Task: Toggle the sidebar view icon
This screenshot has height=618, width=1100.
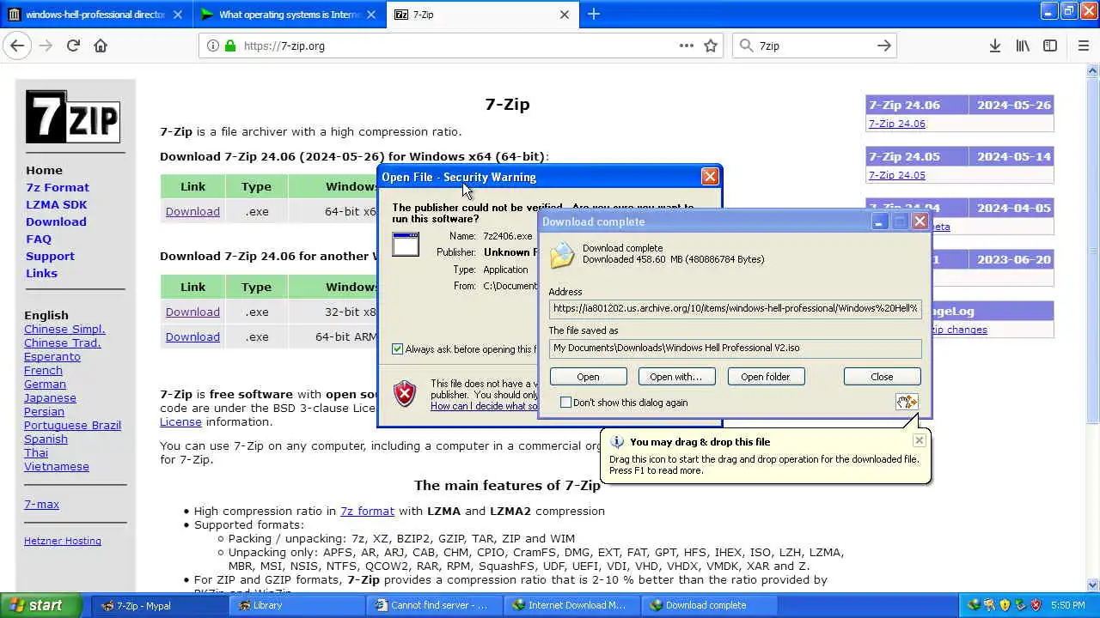Action: 1050,45
